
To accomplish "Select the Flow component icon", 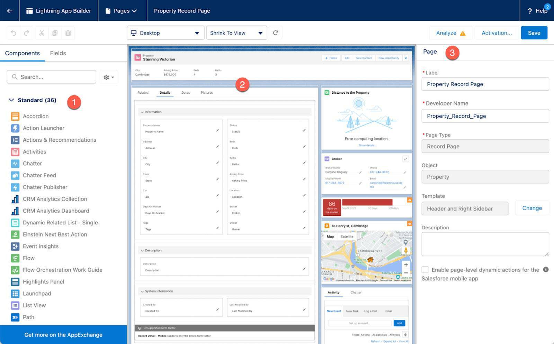I will click(x=15, y=258).
